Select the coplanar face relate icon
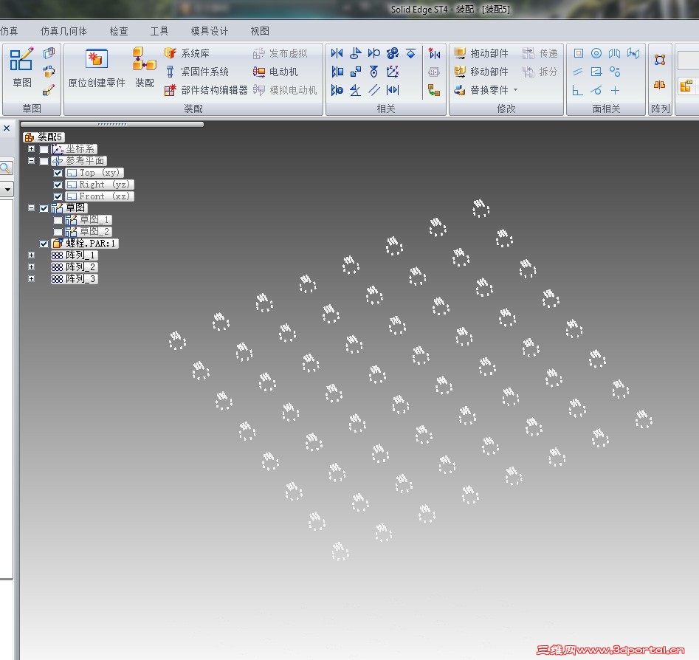The height and width of the screenshot is (660, 699). (578, 53)
